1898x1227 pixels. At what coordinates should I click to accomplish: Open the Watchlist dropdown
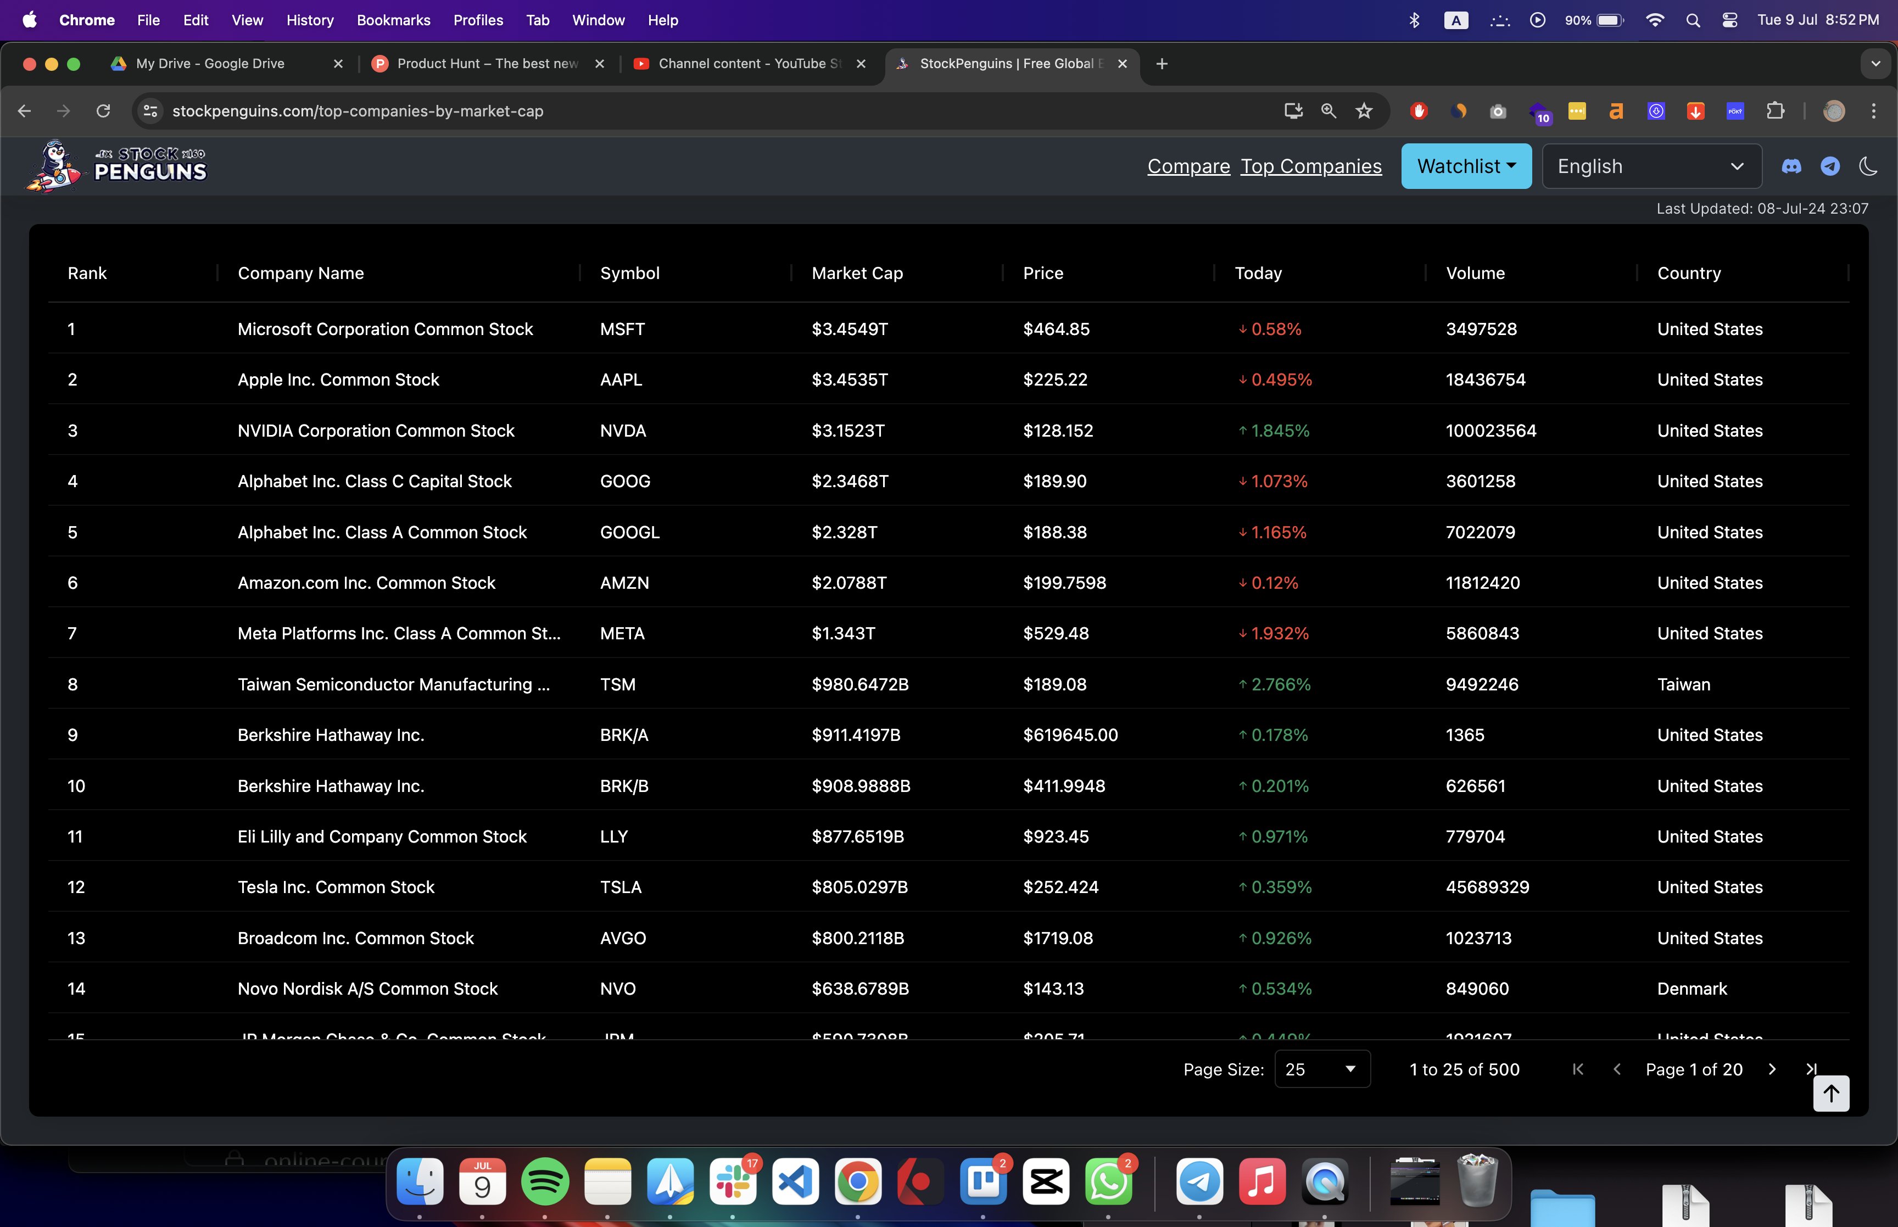tap(1466, 166)
